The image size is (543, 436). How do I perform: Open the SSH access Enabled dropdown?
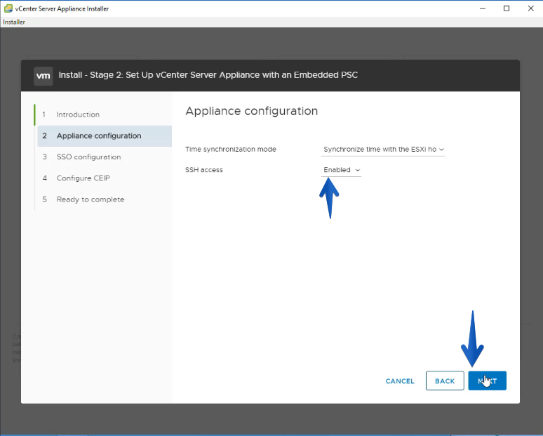(341, 170)
